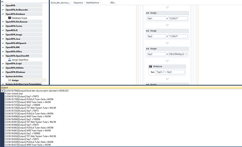242x147 pixels.
Task: Click the Assign icon of Say3 activity
Action: point(148,49)
